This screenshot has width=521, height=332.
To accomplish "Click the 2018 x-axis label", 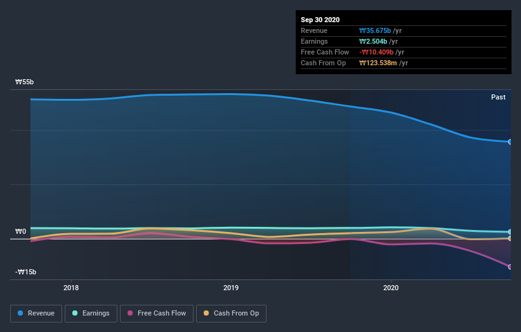I will click(71, 288).
